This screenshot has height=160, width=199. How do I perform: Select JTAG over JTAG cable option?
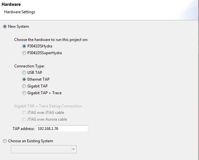pyautogui.click(x=24, y=113)
